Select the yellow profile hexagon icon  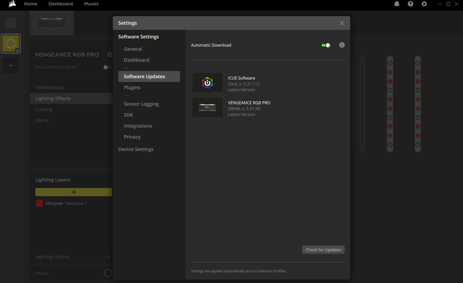[x=10, y=44]
